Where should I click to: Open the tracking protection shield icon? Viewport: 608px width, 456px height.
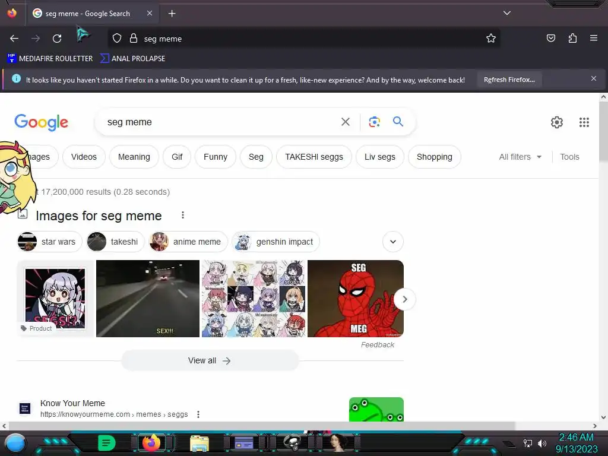pyautogui.click(x=117, y=39)
